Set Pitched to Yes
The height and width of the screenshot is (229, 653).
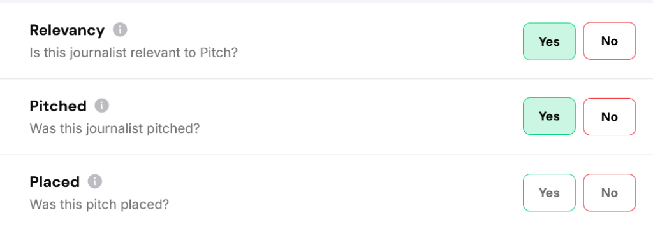click(x=549, y=116)
